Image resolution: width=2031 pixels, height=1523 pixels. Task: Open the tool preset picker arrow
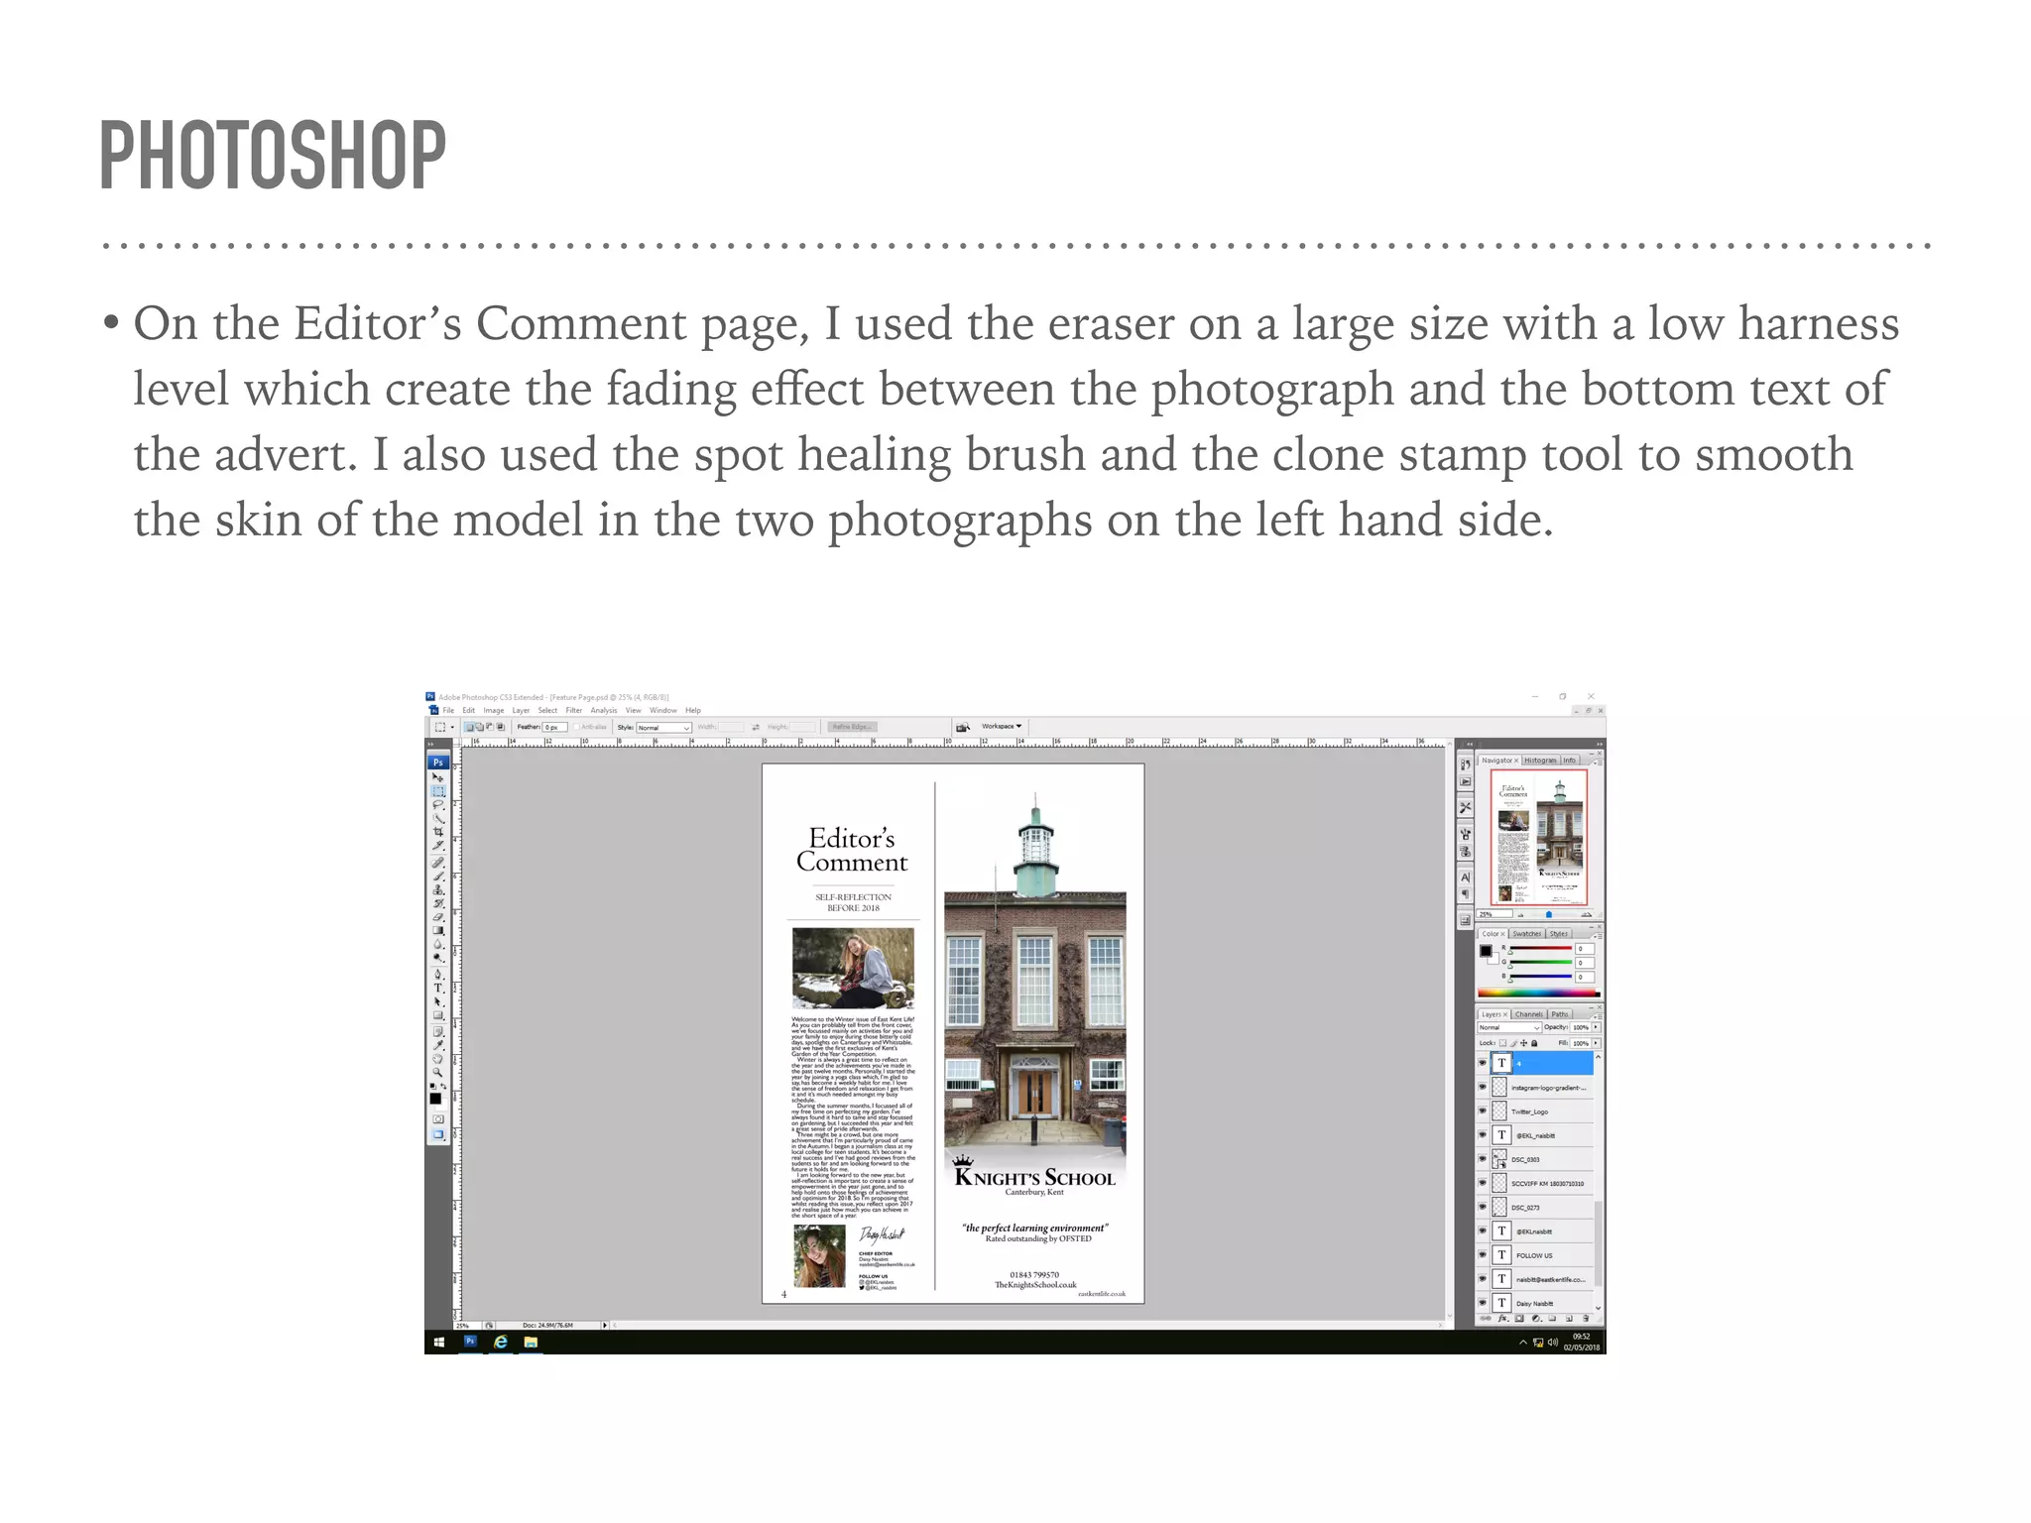coord(452,727)
